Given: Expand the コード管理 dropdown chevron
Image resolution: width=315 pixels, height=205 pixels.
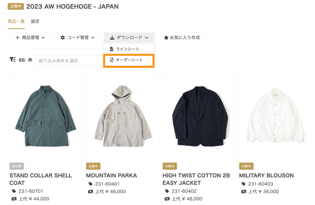Looking at the screenshot, I should (93, 38).
